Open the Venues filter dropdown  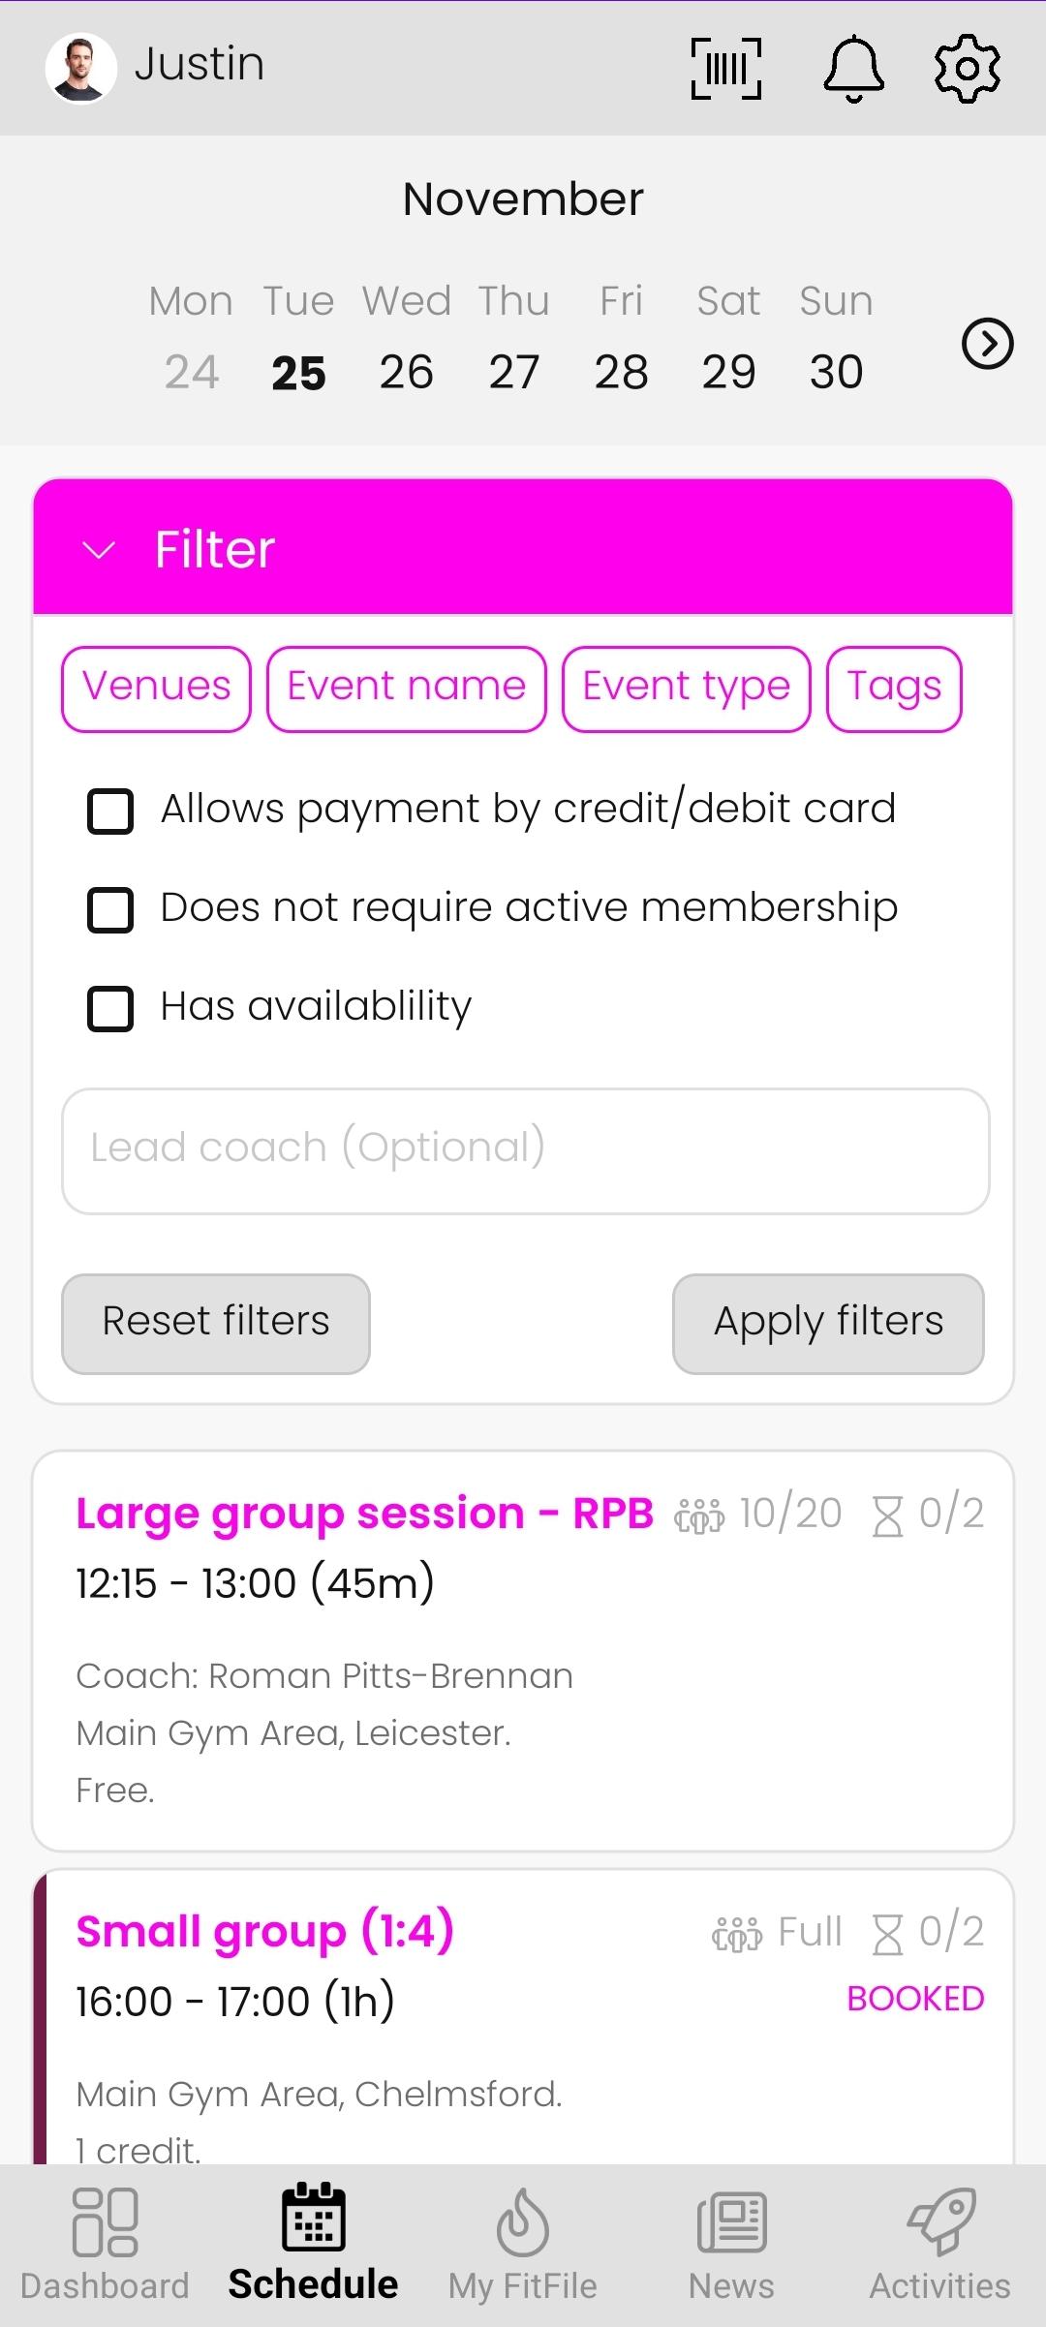[157, 689]
